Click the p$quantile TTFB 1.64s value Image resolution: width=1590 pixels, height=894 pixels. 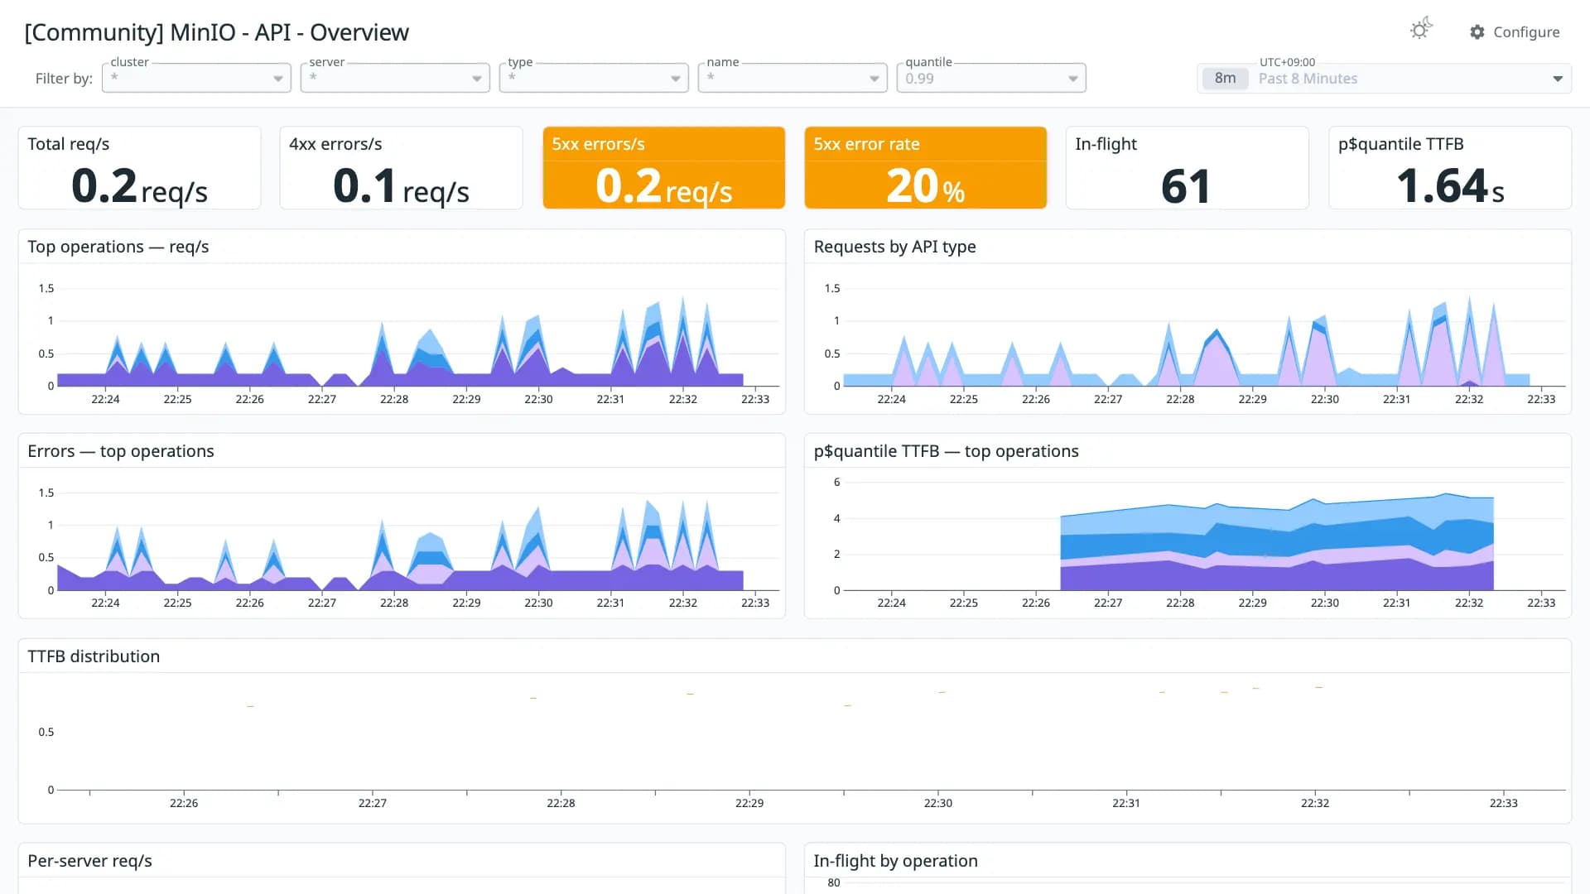coord(1450,186)
